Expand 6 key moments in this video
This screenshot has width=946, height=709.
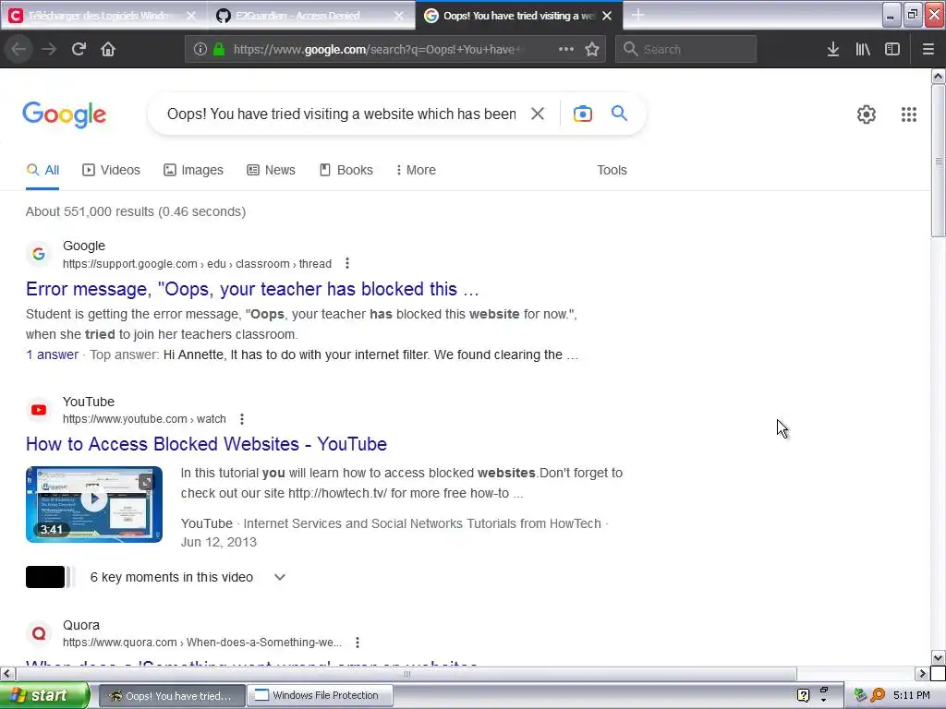tap(279, 577)
